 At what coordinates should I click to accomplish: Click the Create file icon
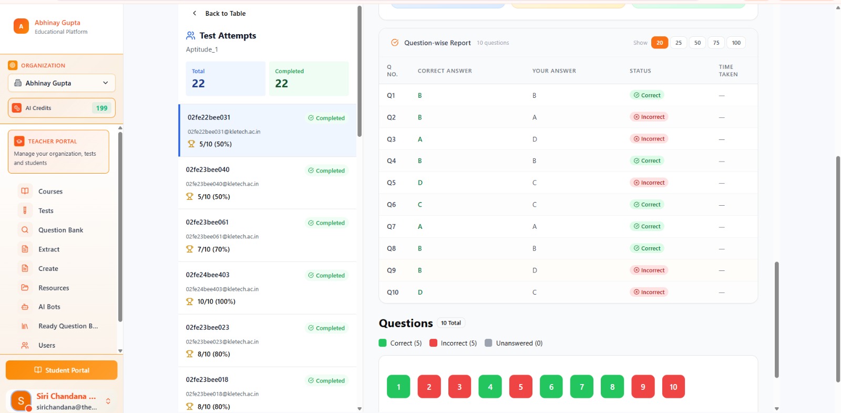point(25,268)
